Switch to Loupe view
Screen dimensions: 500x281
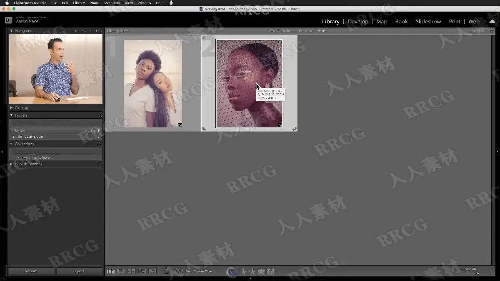click(121, 271)
